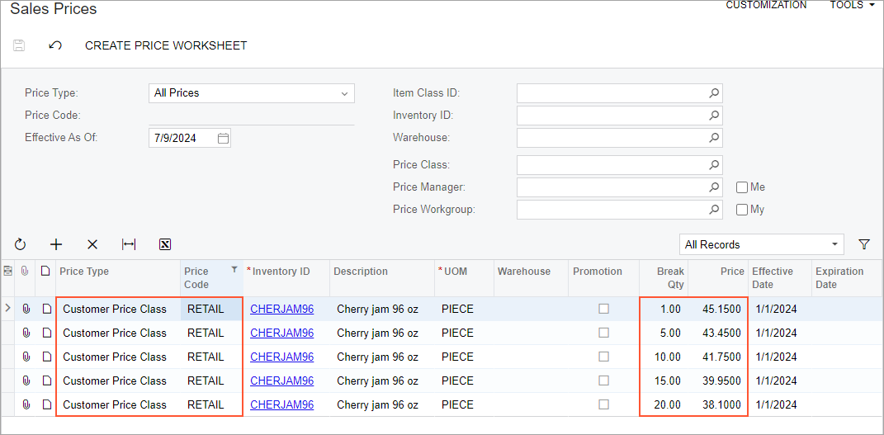Enable the Price Workgroup My checkbox

click(742, 210)
